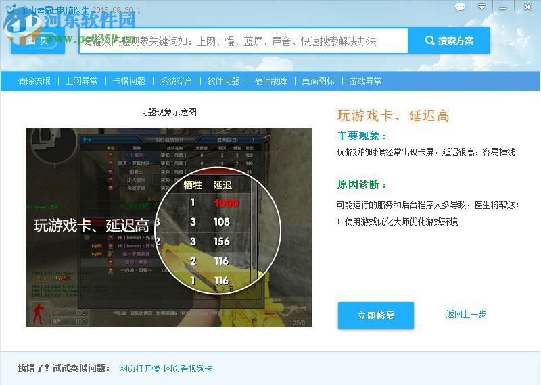The image size is (541, 385).
Task: Open the 系统综合 category
Action: point(176,81)
